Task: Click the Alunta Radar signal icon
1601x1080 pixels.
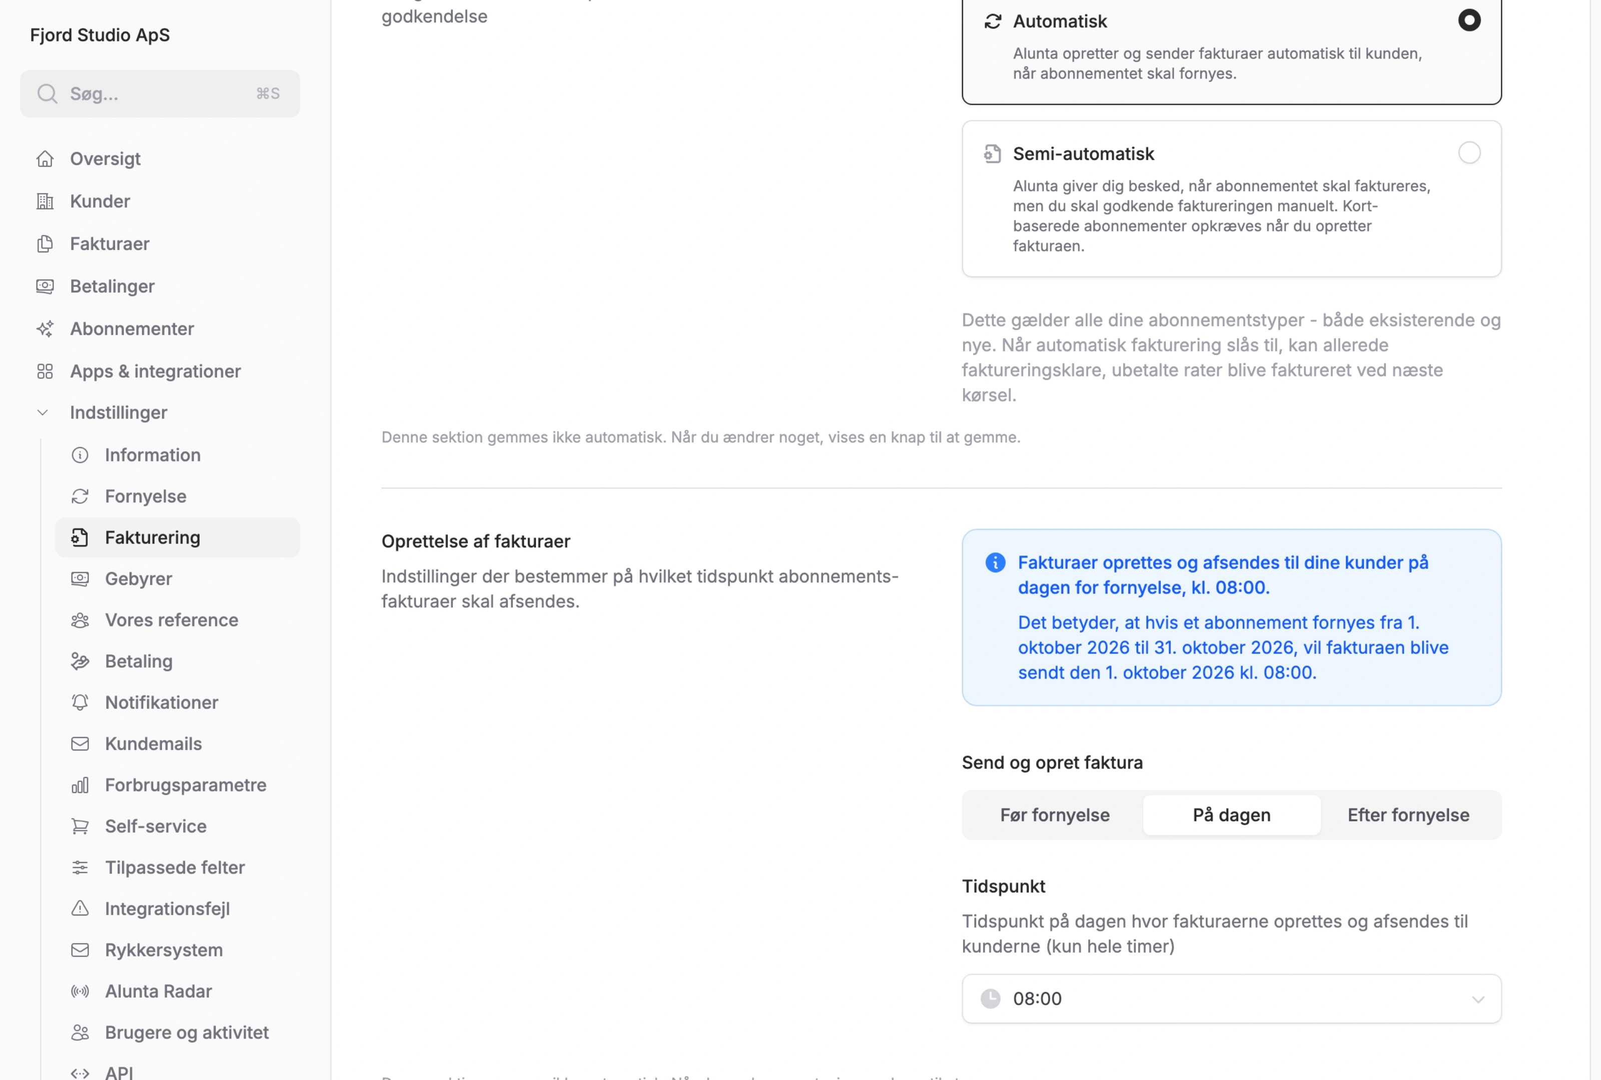Action: tap(80, 992)
